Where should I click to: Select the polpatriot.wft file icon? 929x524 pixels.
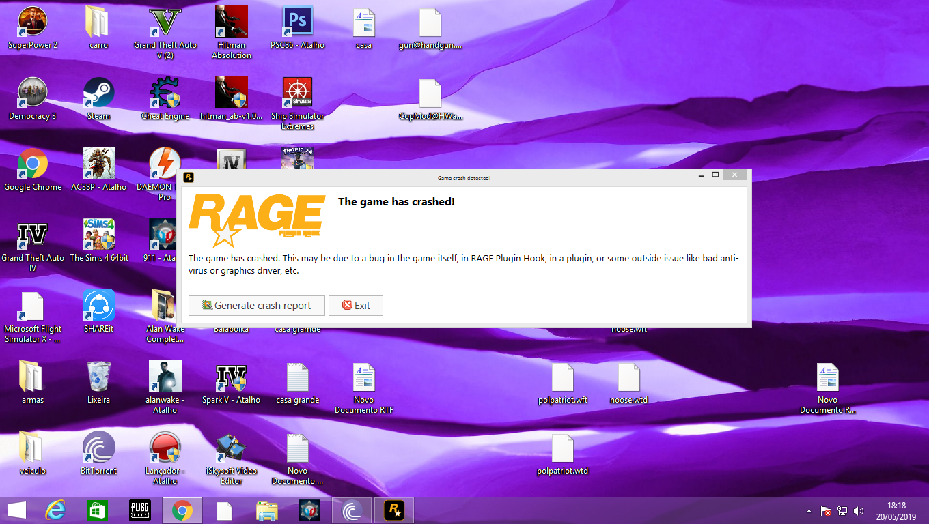pos(563,383)
